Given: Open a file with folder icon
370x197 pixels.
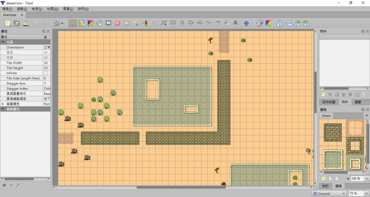Looking at the screenshot, I should pos(17,23).
